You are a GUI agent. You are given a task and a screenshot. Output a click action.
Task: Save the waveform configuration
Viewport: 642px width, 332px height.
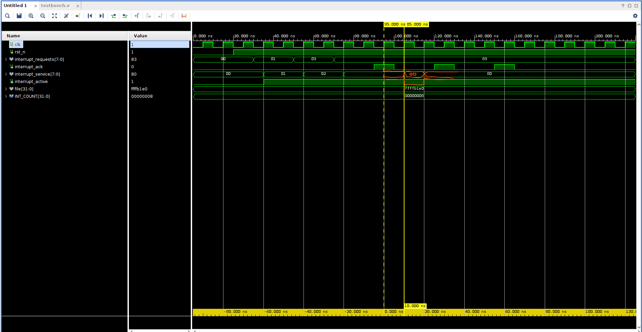(x=19, y=16)
